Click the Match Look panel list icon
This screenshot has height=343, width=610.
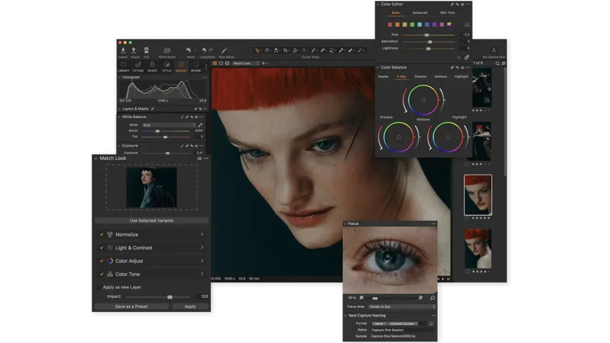coord(200,158)
